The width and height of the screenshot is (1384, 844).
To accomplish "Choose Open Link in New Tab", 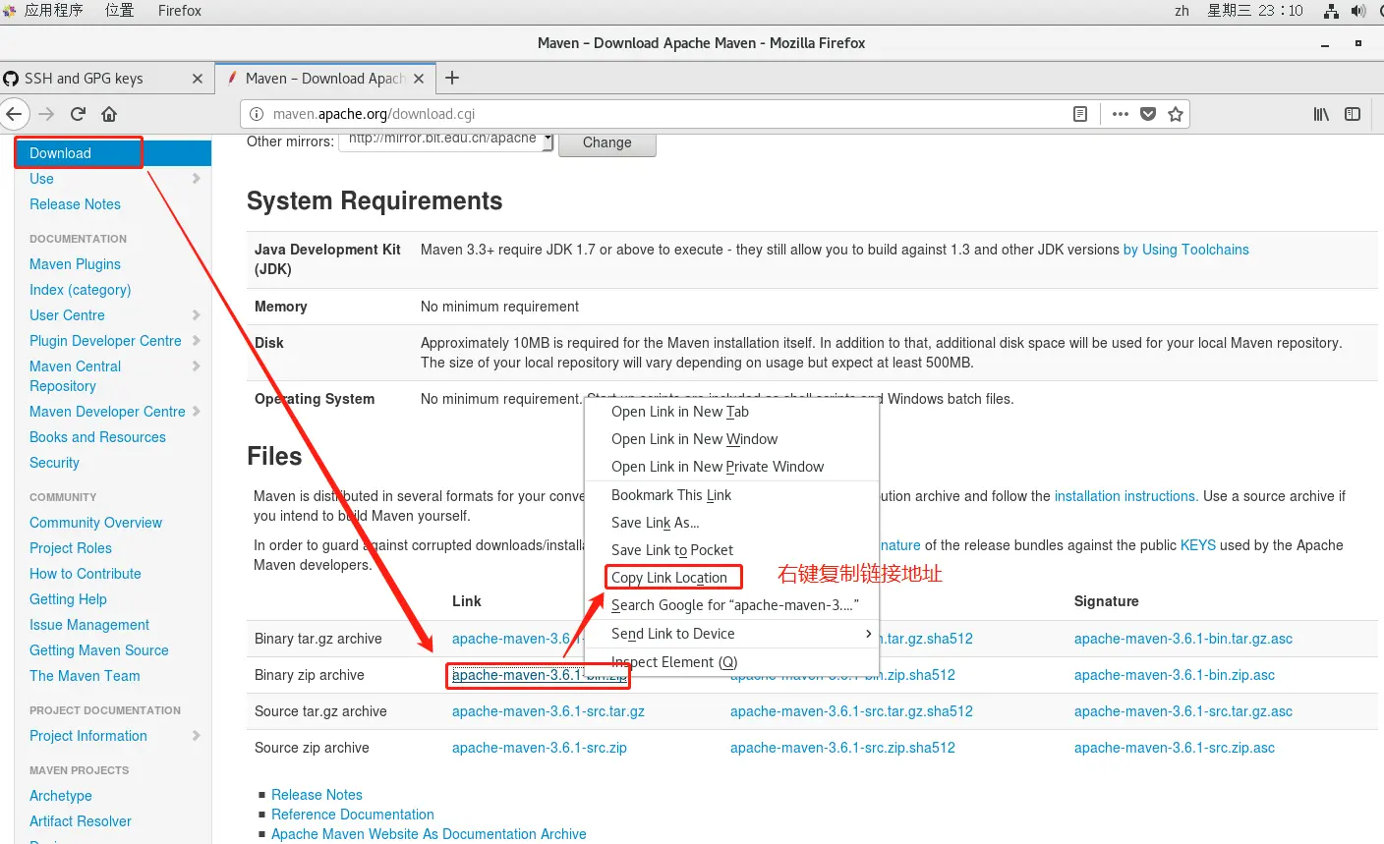I will coord(730,412).
